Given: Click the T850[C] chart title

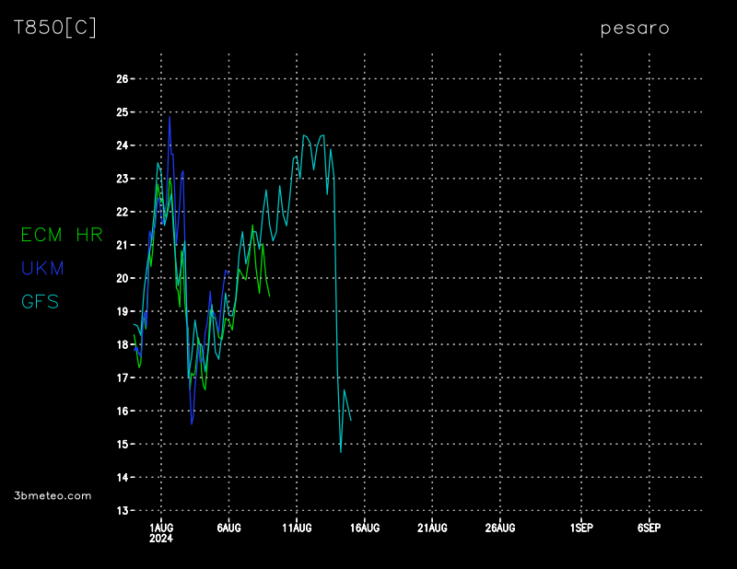Looking at the screenshot, I should 55,28.
